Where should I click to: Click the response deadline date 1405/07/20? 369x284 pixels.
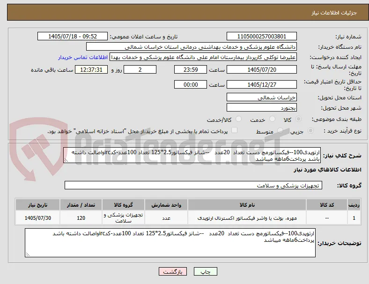click(x=261, y=69)
